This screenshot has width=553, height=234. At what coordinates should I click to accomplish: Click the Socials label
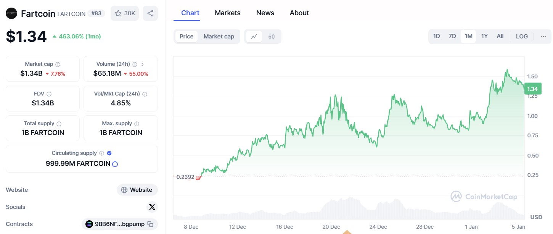(16, 207)
